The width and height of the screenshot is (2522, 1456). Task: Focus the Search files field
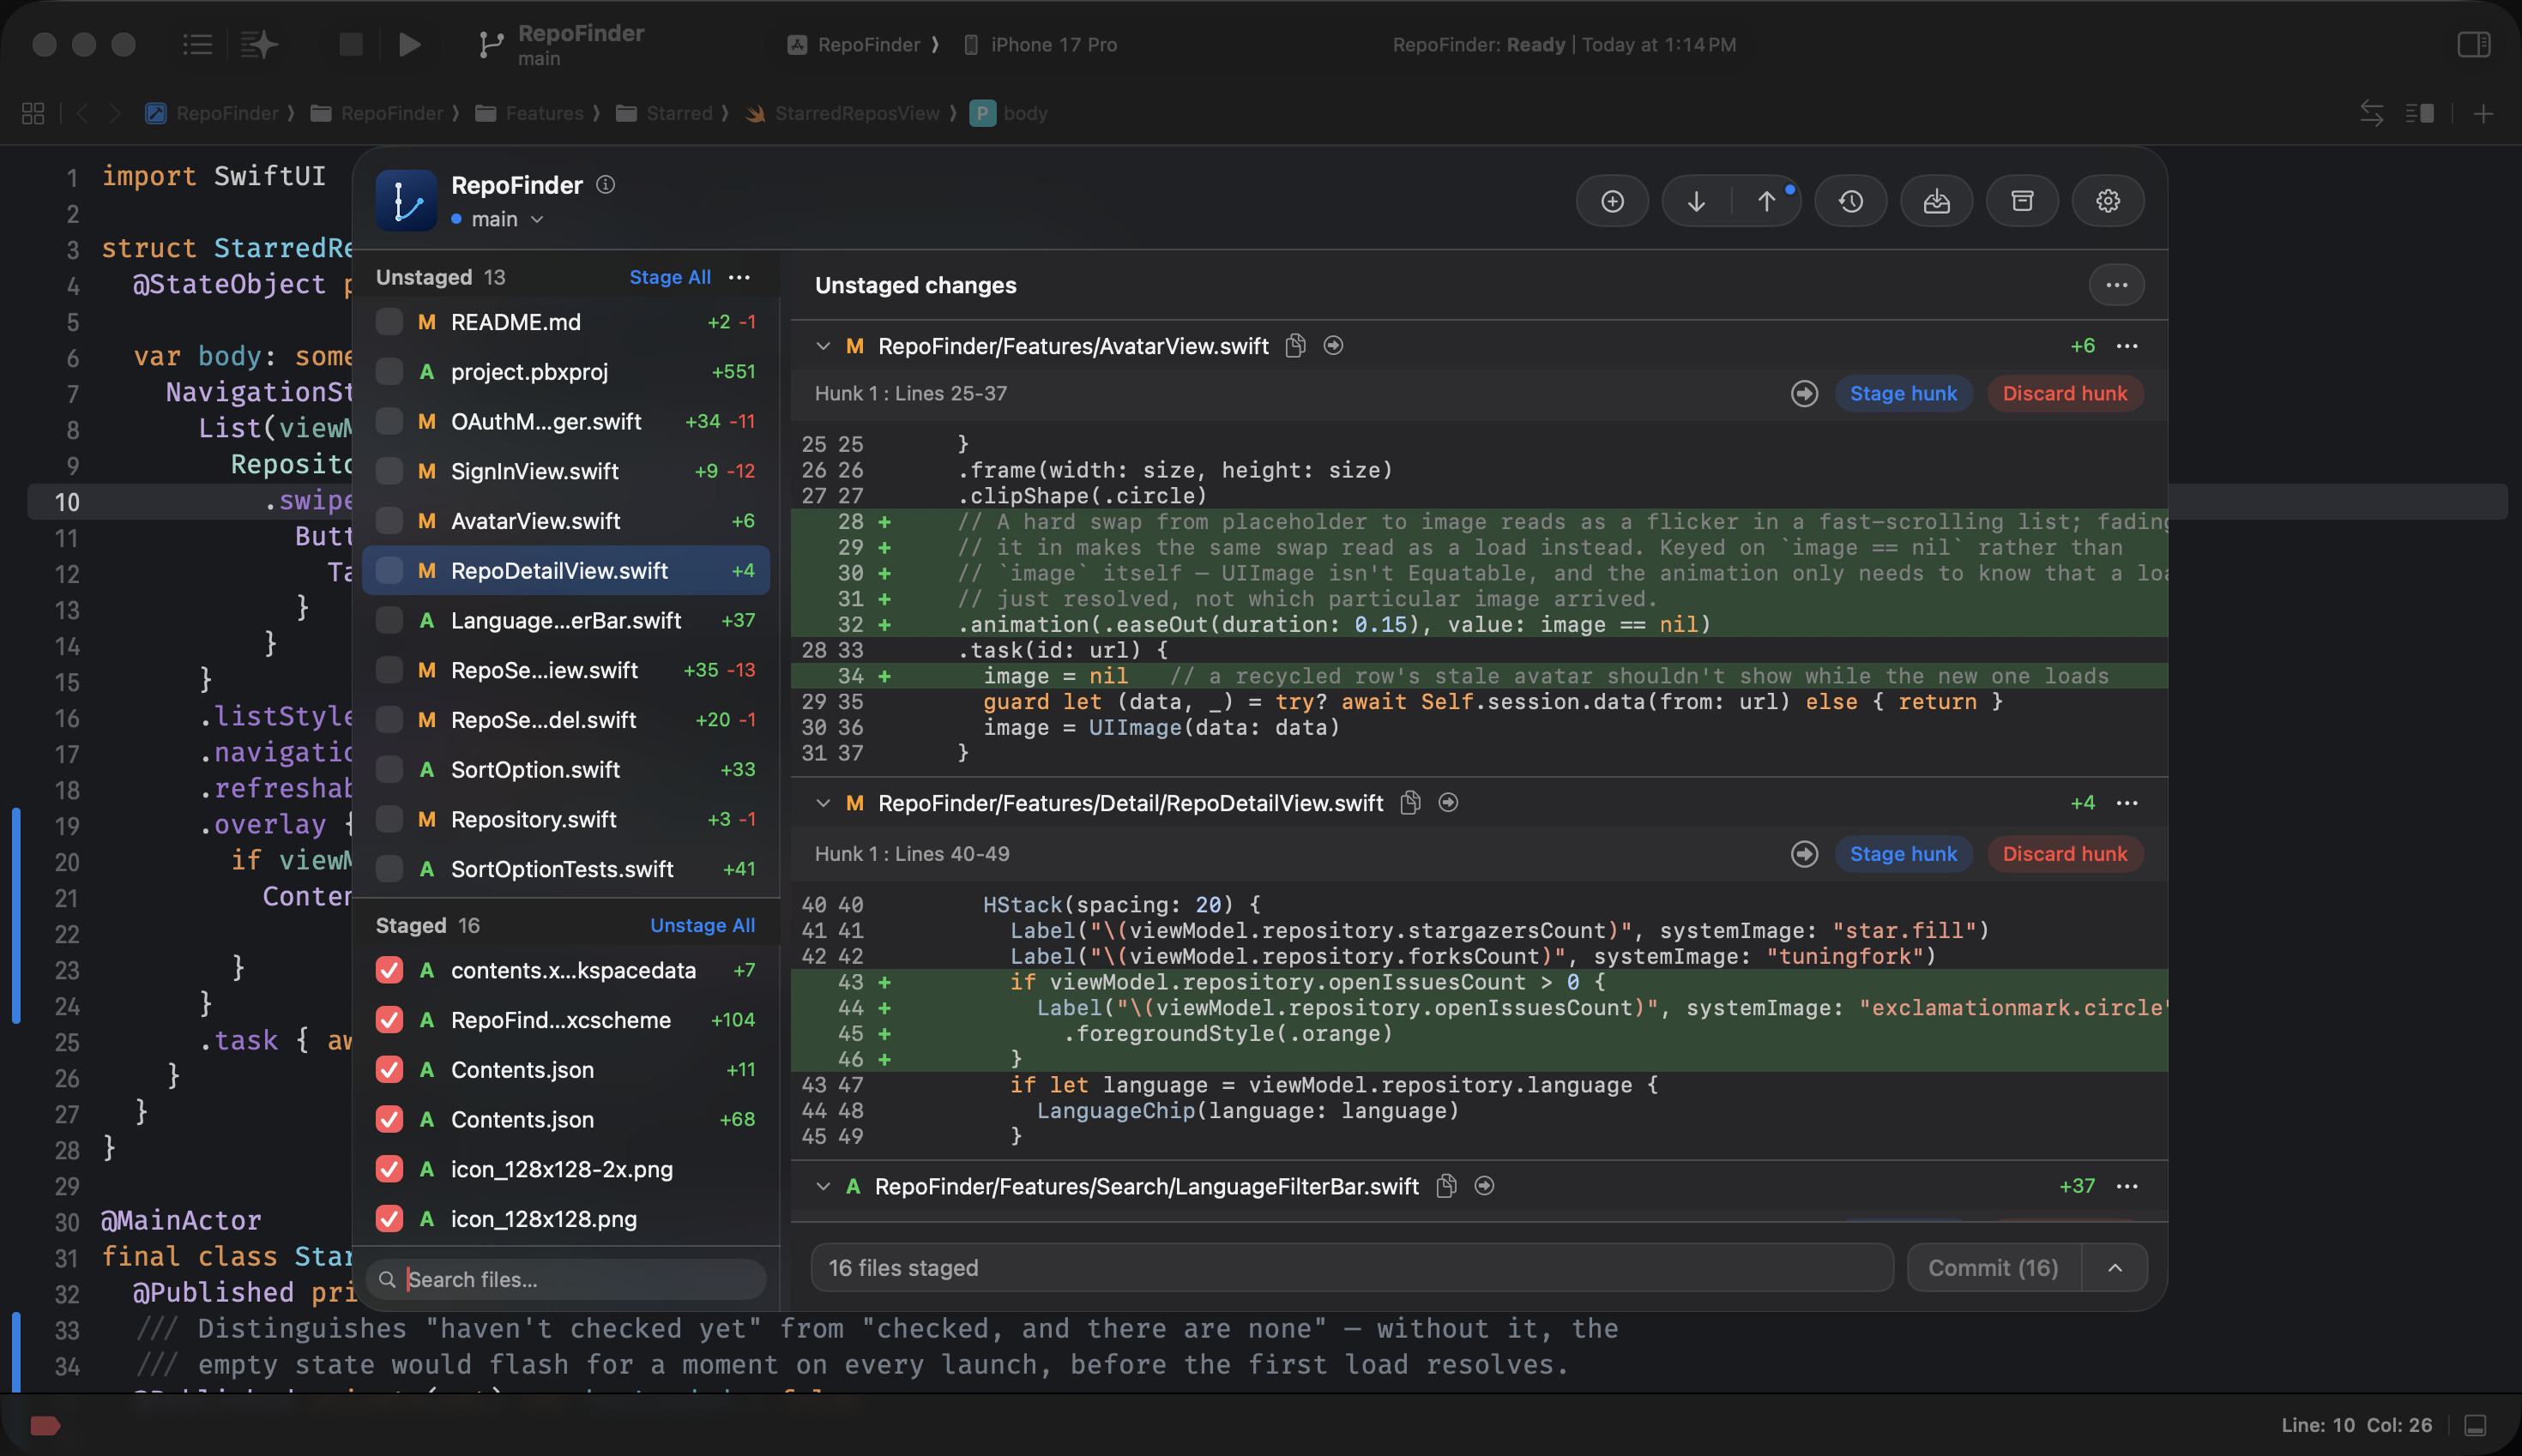tap(565, 1280)
